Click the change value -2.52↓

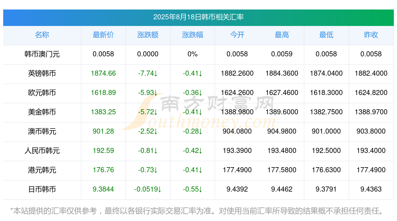(x=148, y=131)
